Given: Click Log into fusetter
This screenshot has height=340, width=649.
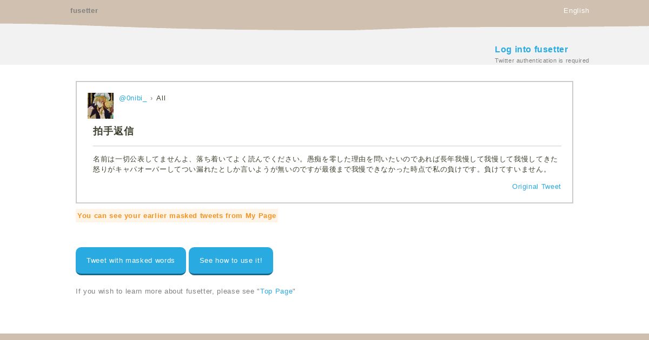Looking at the screenshot, I should click(531, 49).
